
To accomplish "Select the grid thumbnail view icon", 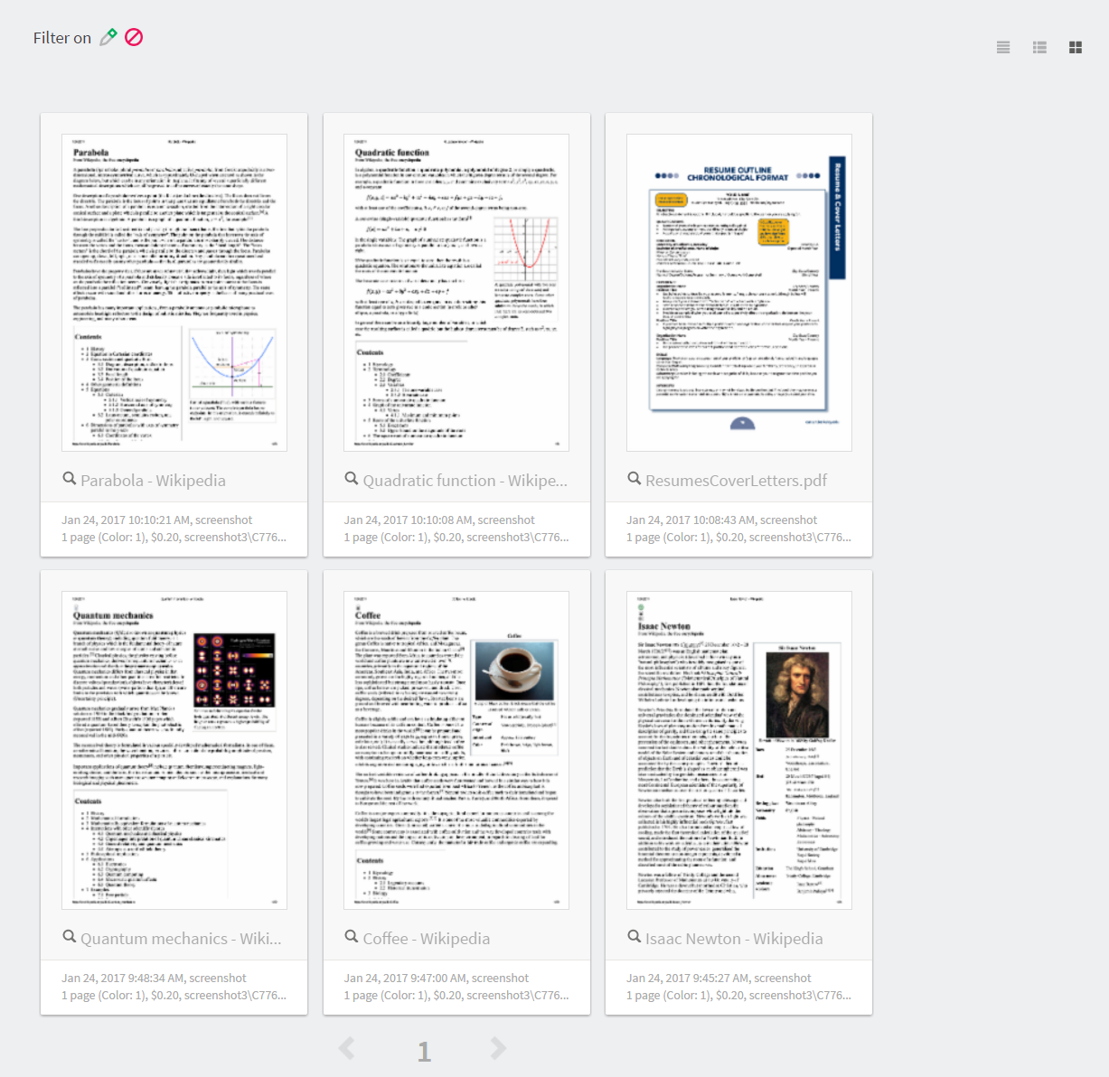I will point(1076,48).
